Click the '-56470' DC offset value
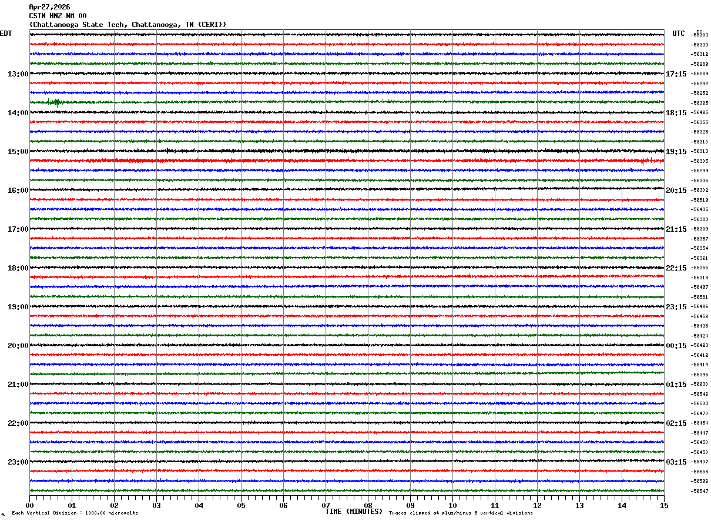 699,413
